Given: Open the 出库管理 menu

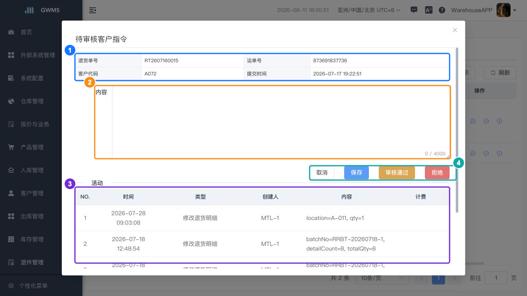Looking at the screenshot, I should [32, 216].
